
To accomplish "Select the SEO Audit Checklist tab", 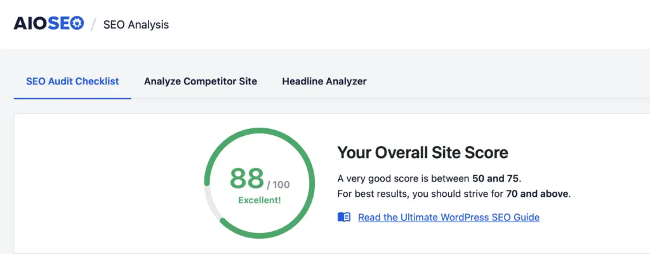I will [x=72, y=81].
